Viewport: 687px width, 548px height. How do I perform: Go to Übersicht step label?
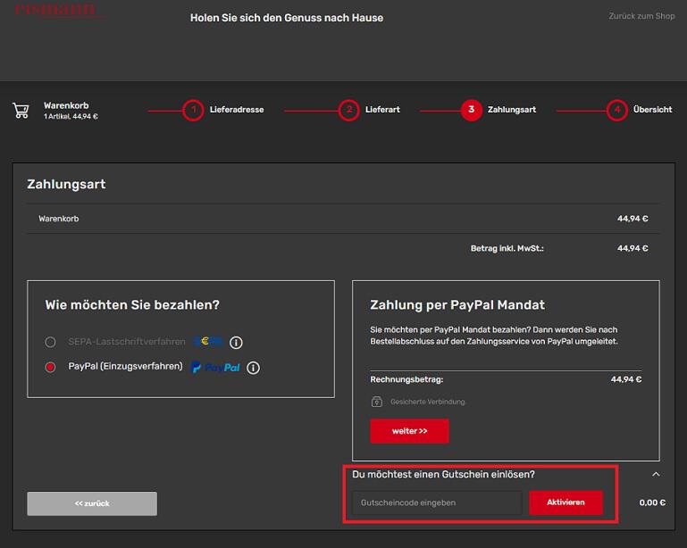(652, 110)
